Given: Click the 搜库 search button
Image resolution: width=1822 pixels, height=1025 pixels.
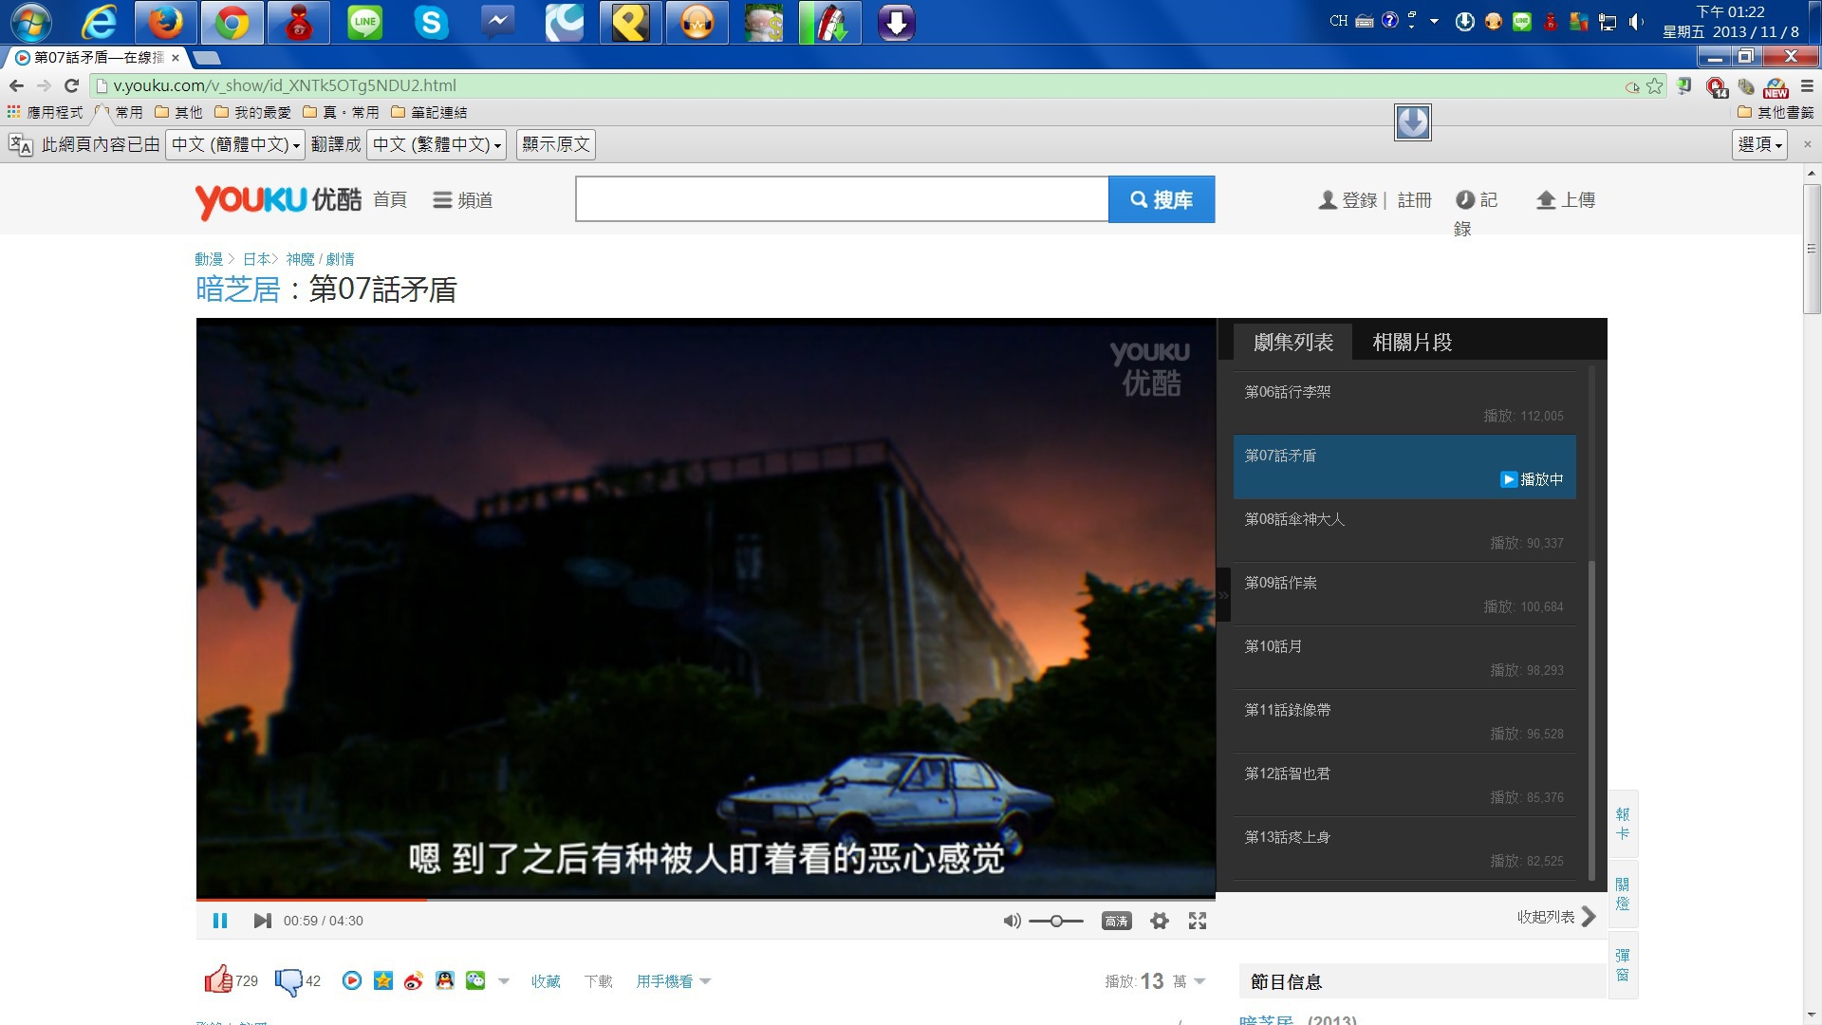Looking at the screenshot, I should pos(1162,199).
